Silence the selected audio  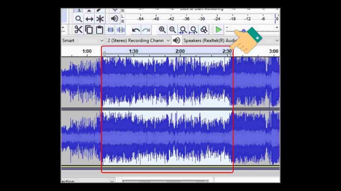pyautogui.click(x=121, y=30)
